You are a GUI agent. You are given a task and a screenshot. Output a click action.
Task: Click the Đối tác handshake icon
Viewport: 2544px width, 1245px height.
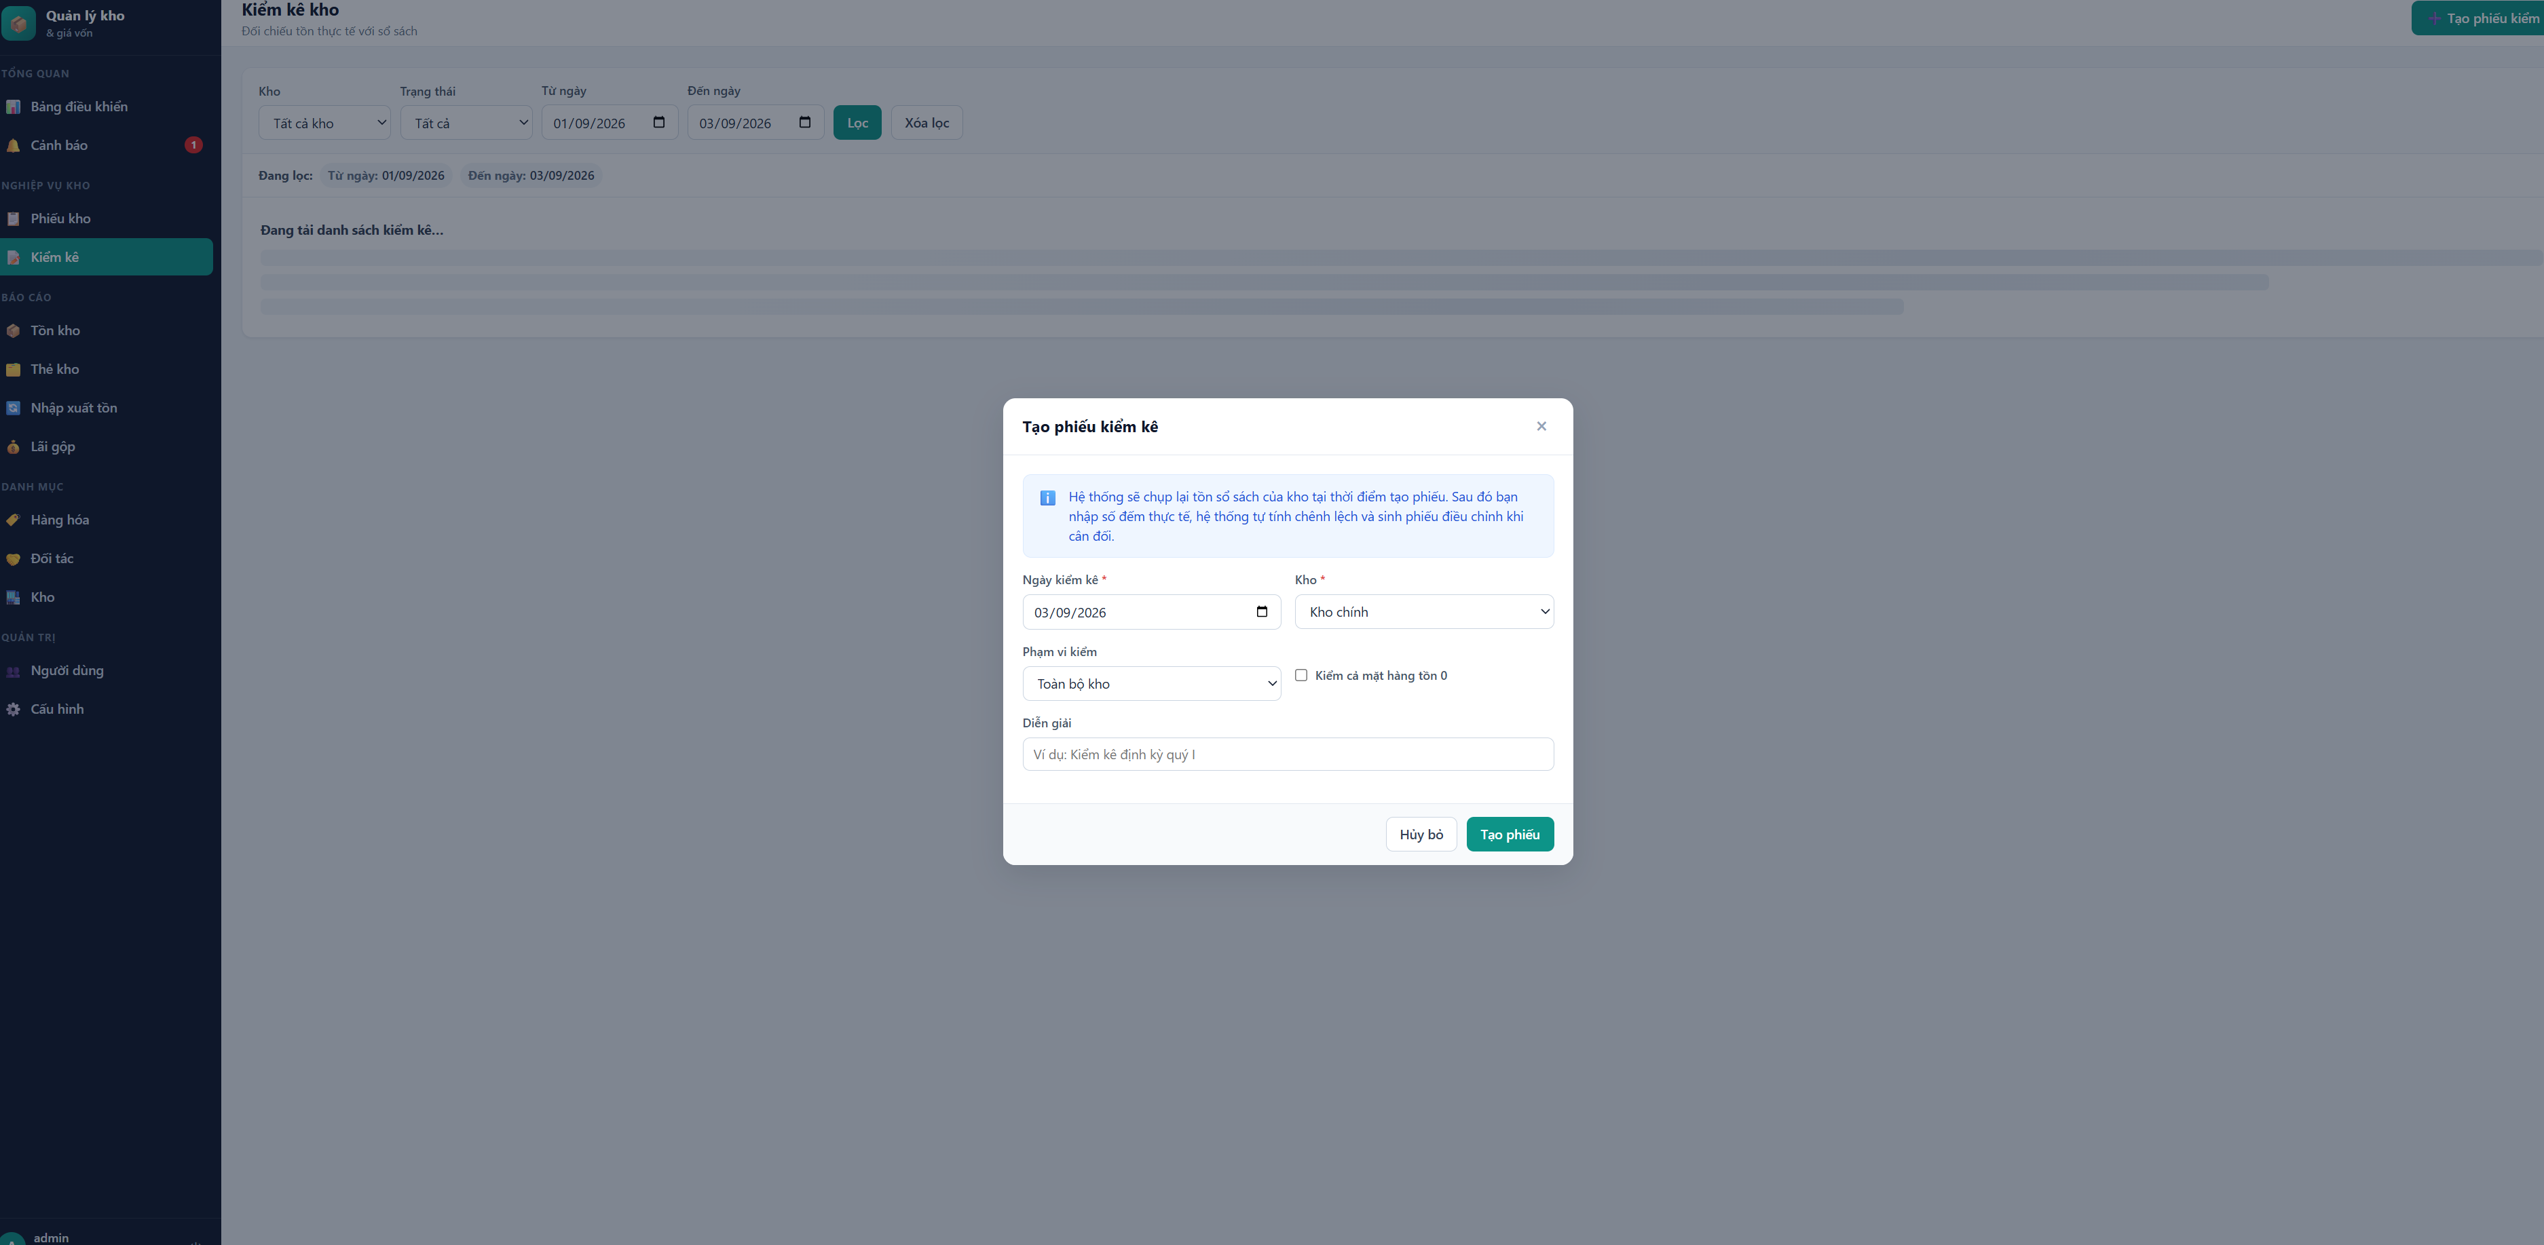coord(13,559)
